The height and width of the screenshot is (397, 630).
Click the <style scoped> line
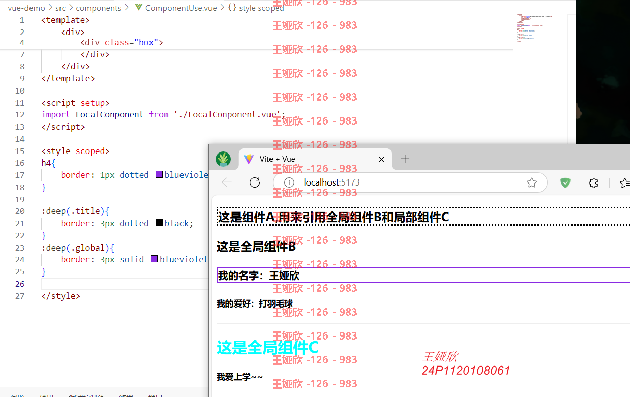[x=75, y=151]
